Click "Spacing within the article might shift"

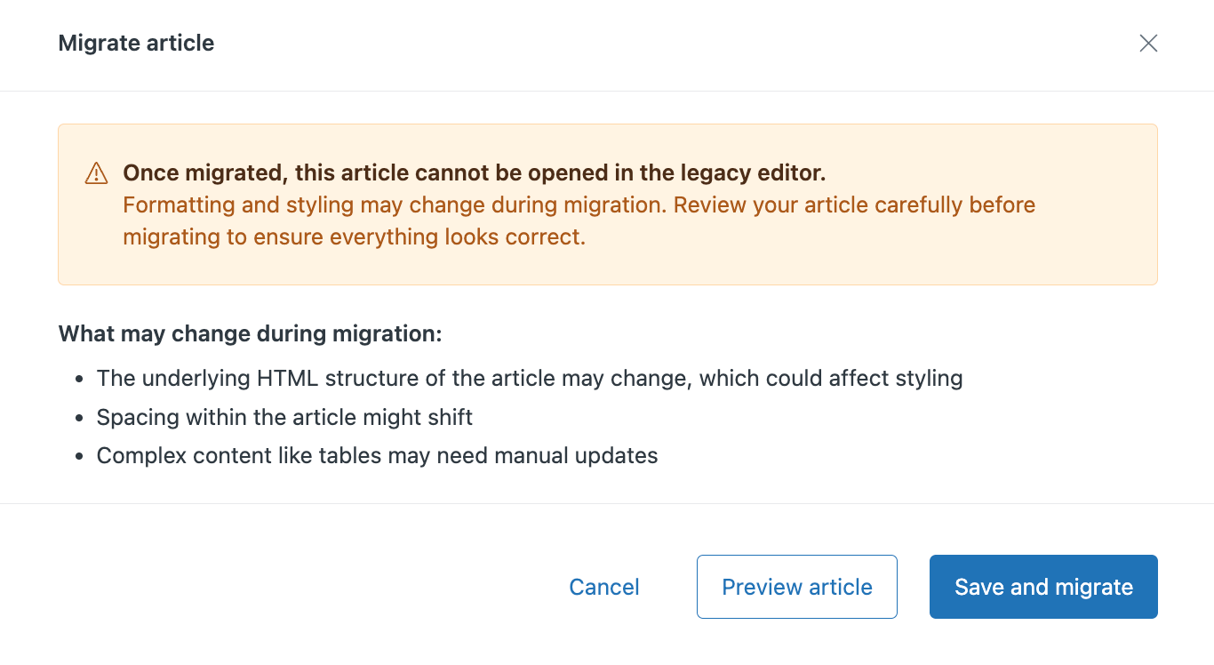click(x=284, y=417)
